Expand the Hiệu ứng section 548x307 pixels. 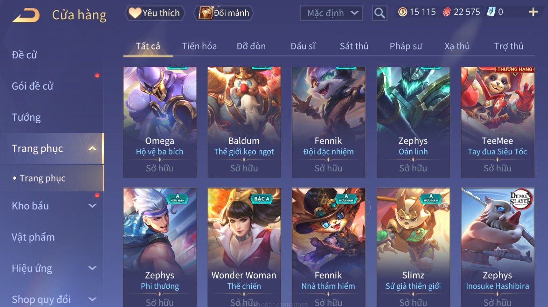point(92,268)
